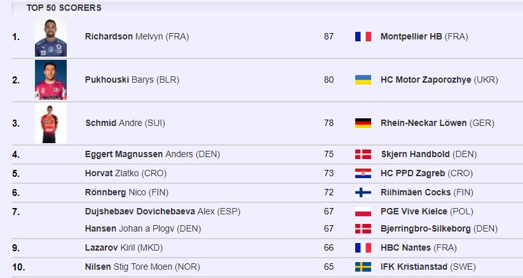Open Andre Schmid's player photo

(x=51, y=123)
